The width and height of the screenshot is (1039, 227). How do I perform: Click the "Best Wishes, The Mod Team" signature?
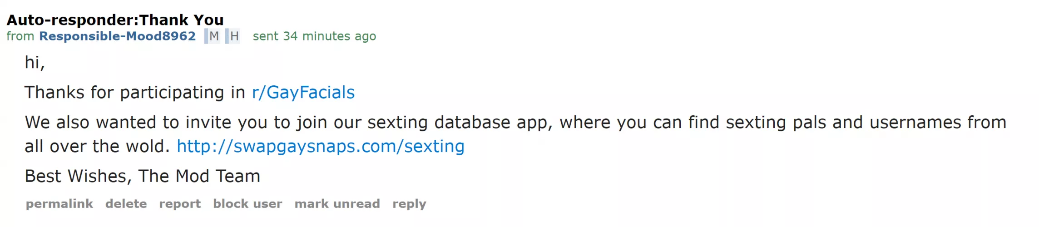(x=142, y=176)
